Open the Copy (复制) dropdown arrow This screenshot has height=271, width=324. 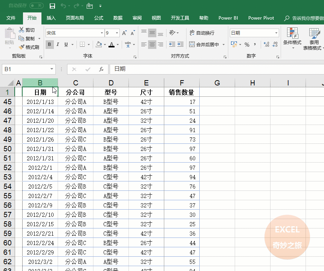tap(39, 39)
